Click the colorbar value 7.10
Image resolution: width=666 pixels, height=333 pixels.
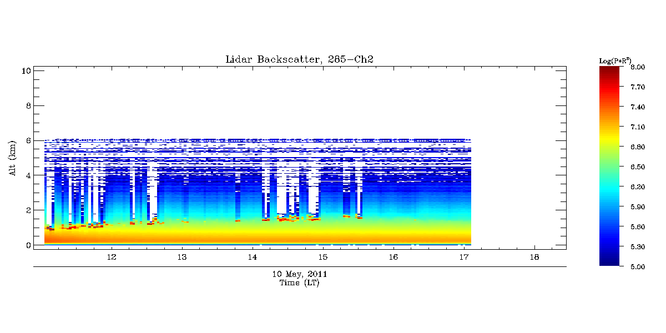638,127
